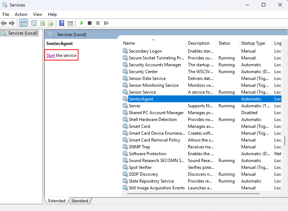This screenshot has height=211, width=288.
Task: Click the gear icon beside State Repository Service
Action: 125,181
